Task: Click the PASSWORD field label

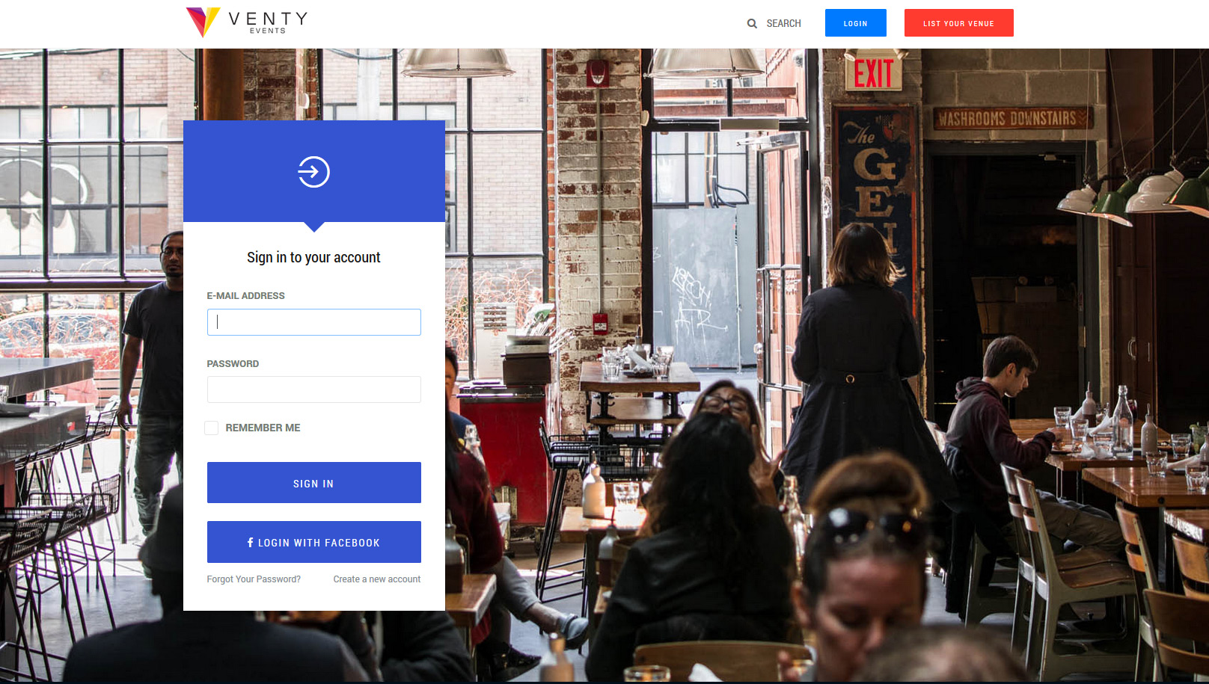Action: tap(233, 364)
